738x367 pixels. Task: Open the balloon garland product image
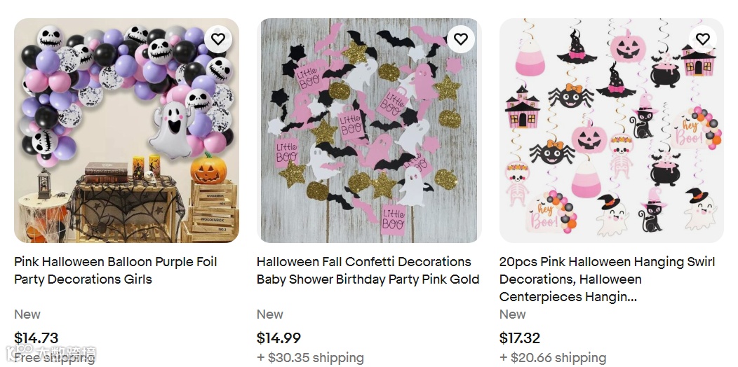(x=126, y=131)
